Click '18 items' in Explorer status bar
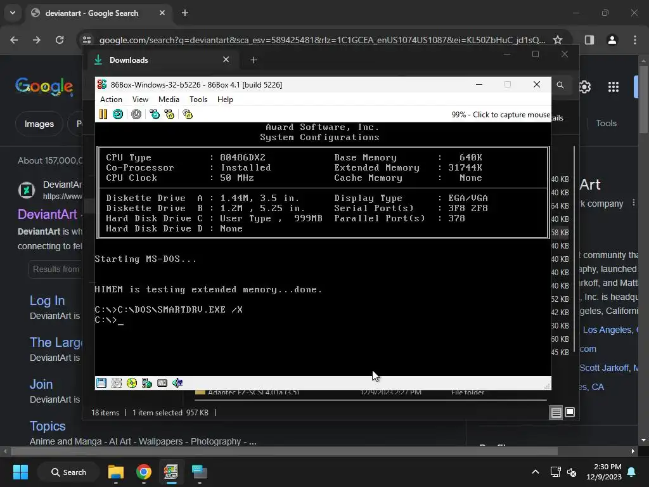The width and height of the screenshot is (649, 487). tap(105, 412)
